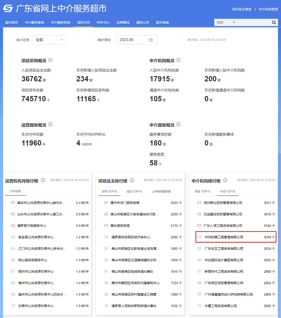
Task: Open the 机构 search type dropdown
Action: click(225, 22)
